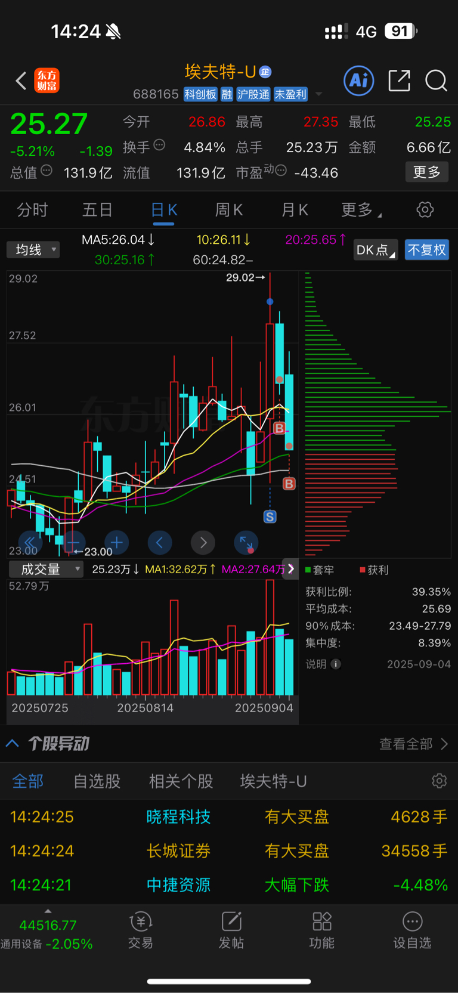Screen dimensions: 458x993
Task: Open the 更多 chart period dropdown
Action: [x=361, y=210]
